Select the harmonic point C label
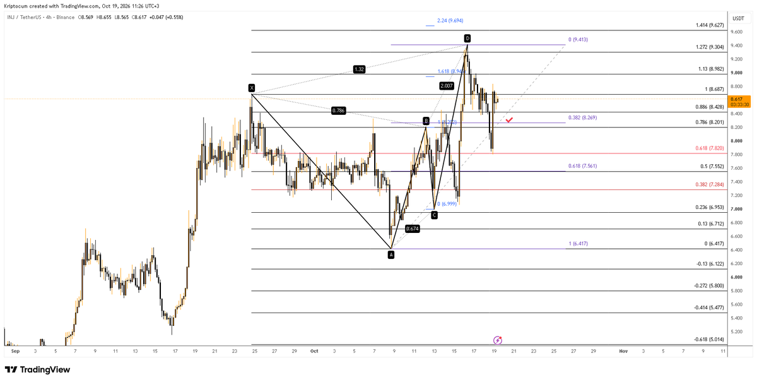757x382 pixels. coord(434,215)
